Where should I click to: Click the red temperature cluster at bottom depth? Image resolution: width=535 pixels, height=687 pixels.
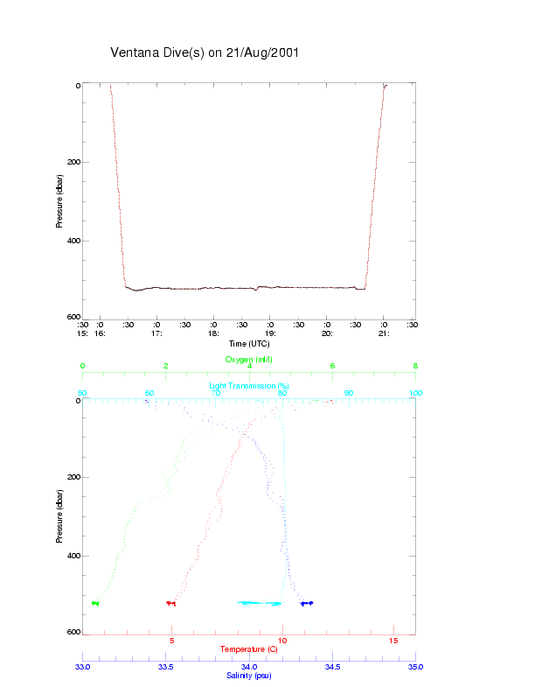coord(170,603)
